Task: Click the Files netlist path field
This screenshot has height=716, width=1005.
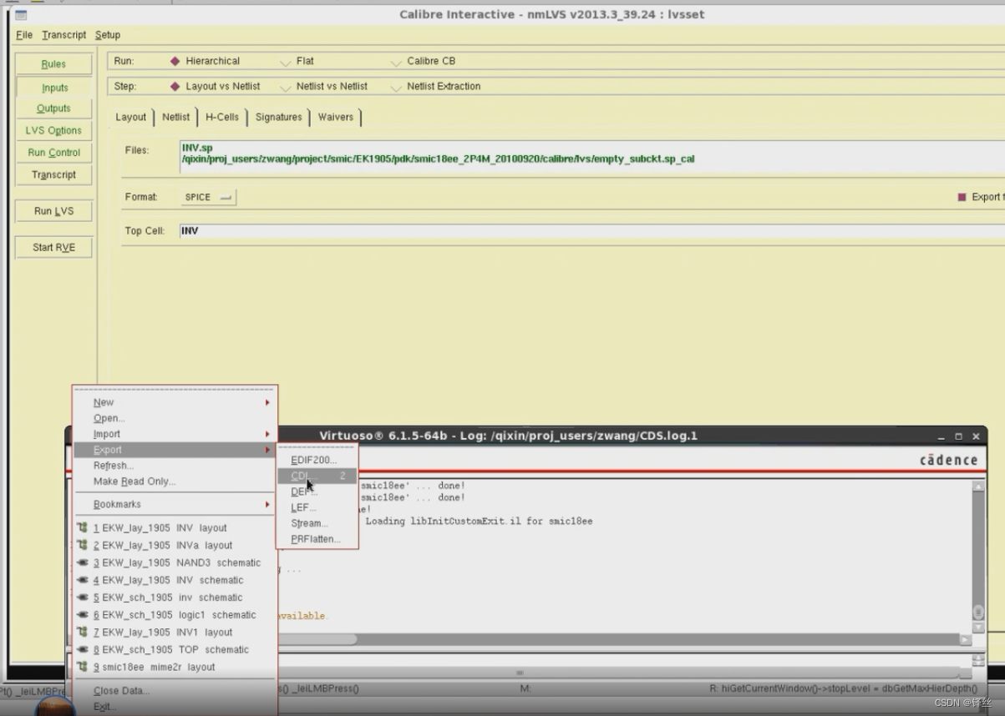Action: pyautogui.click(x=591, y=157)
